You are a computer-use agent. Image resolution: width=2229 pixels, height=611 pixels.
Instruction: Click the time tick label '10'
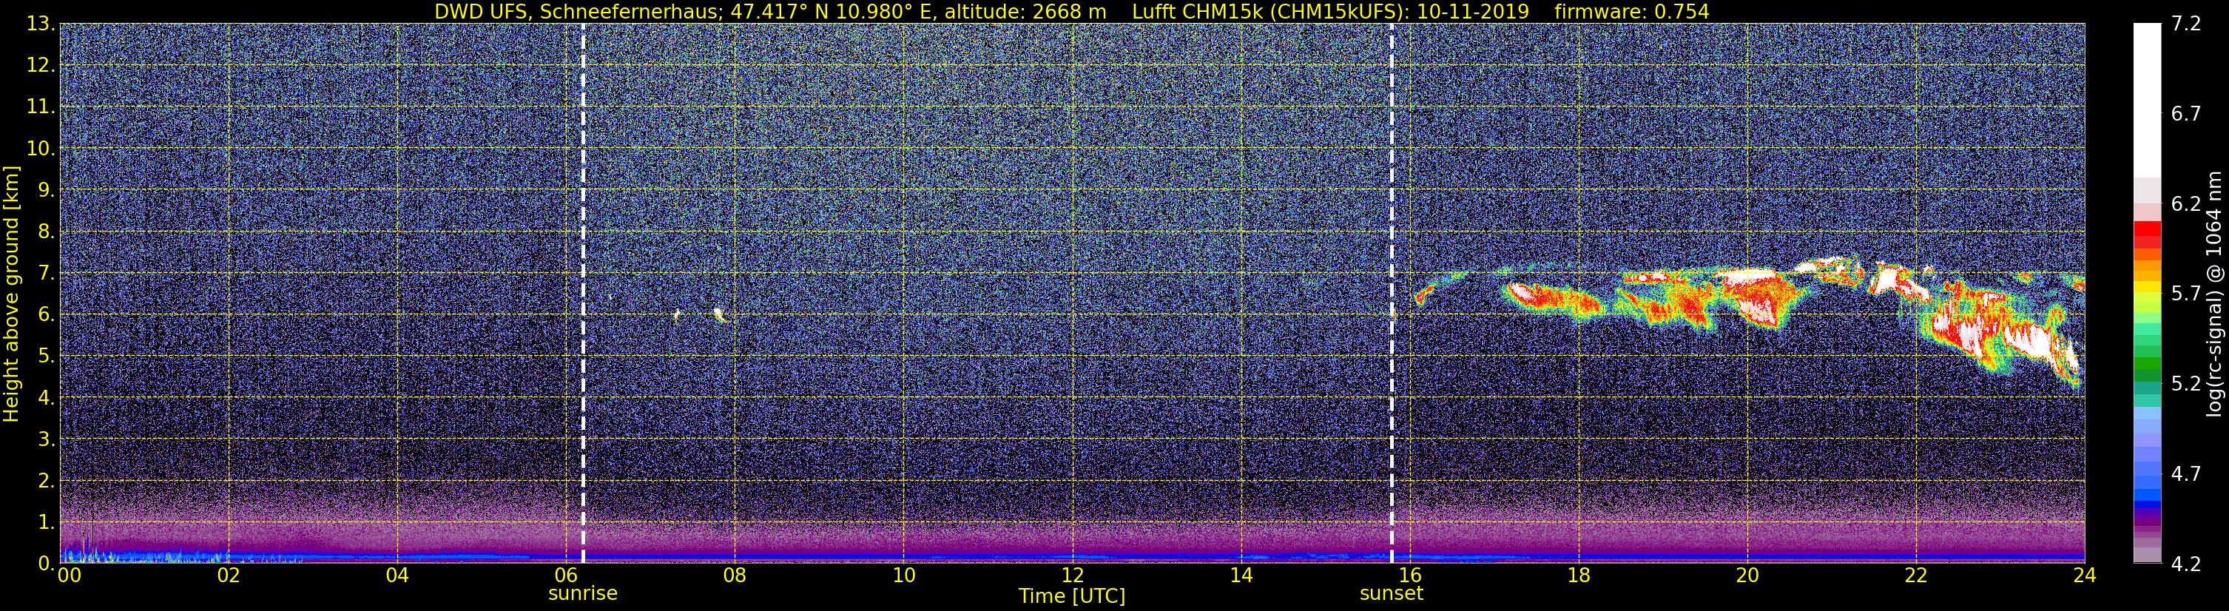pos(903,575)
